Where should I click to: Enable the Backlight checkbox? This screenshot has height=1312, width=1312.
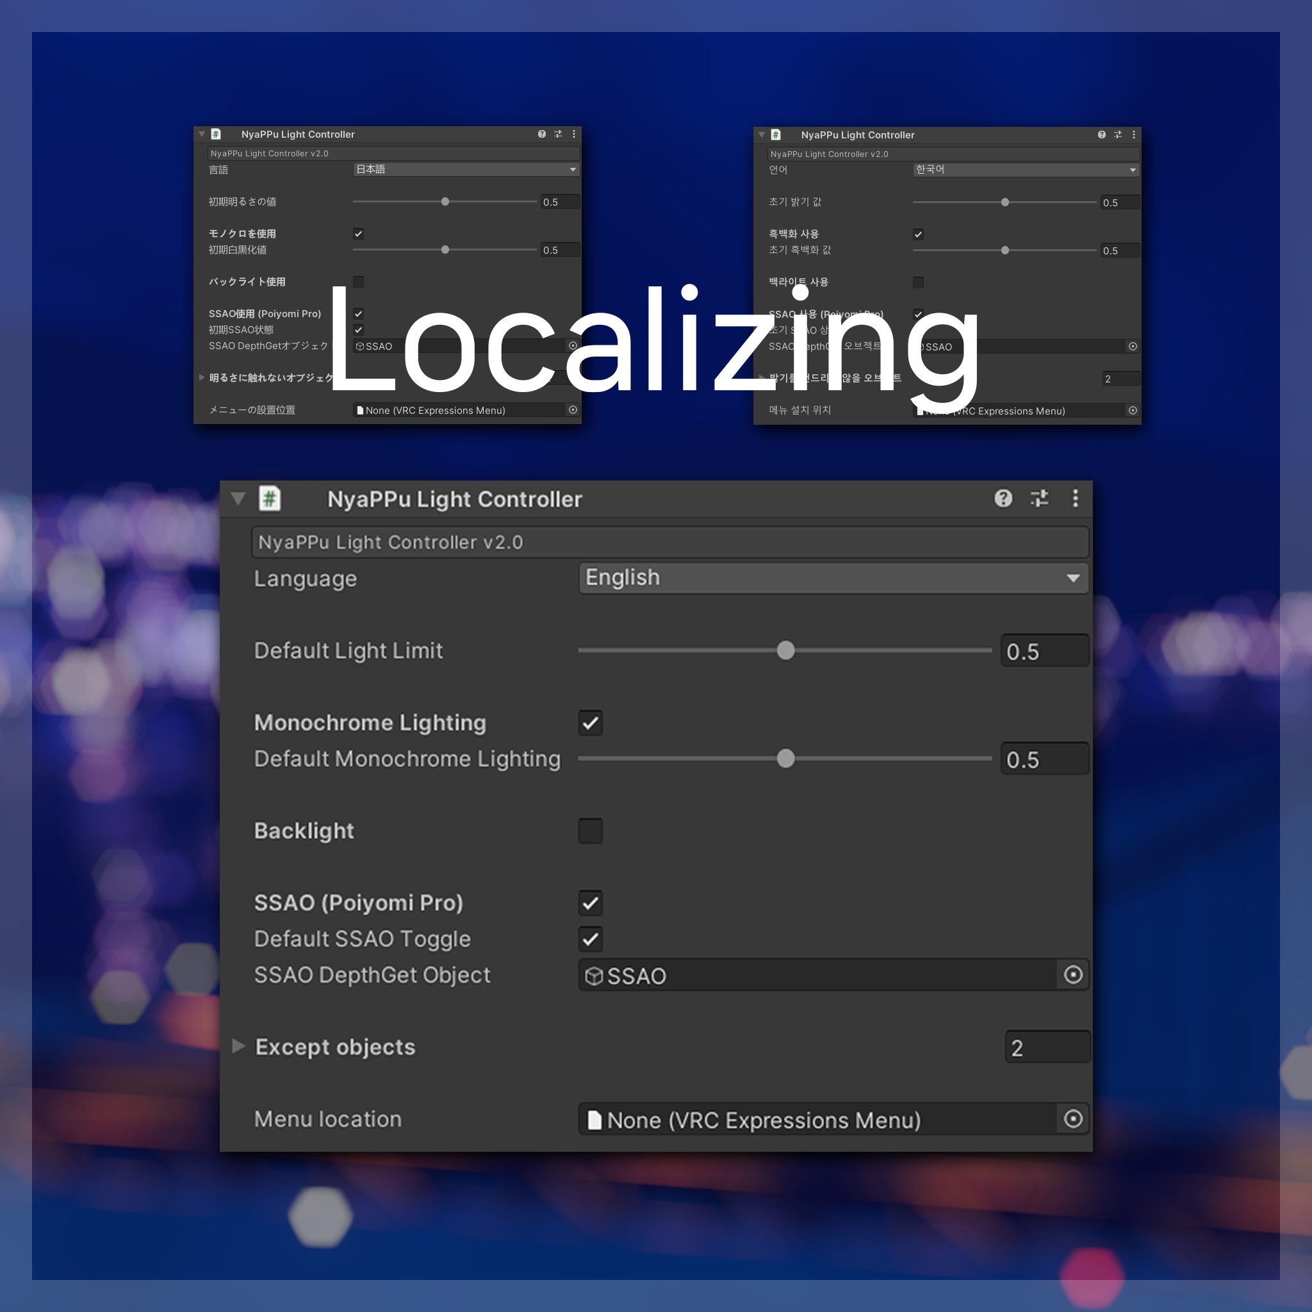(590, 830)
